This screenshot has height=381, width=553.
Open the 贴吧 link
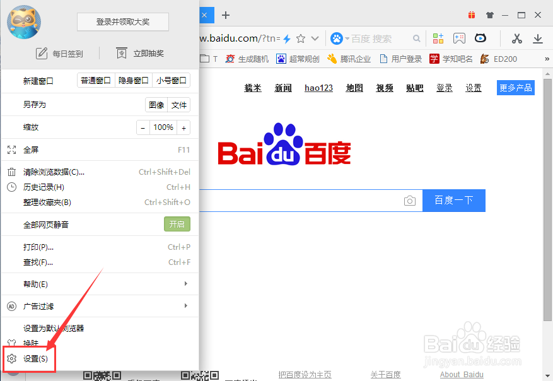pos(415,88)
